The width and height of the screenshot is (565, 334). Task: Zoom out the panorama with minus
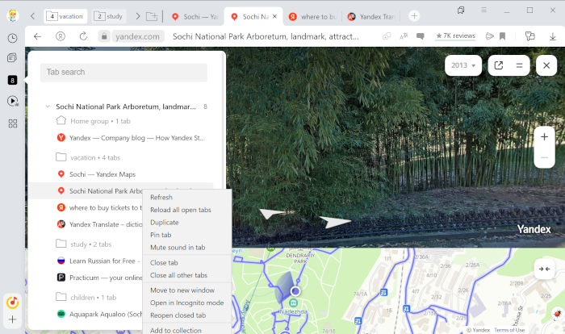click(544, 157)
